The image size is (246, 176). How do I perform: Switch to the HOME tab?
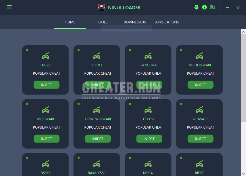click(x=70, y=22)
